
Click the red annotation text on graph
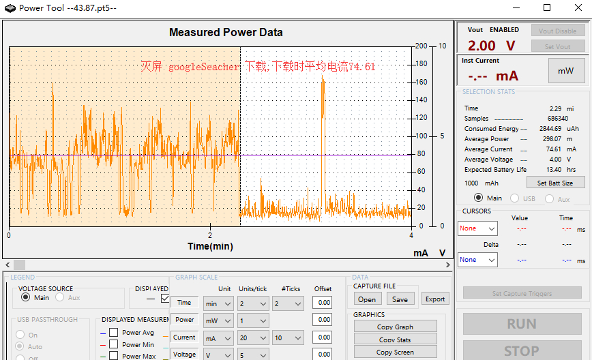click(x=258, y=66)
